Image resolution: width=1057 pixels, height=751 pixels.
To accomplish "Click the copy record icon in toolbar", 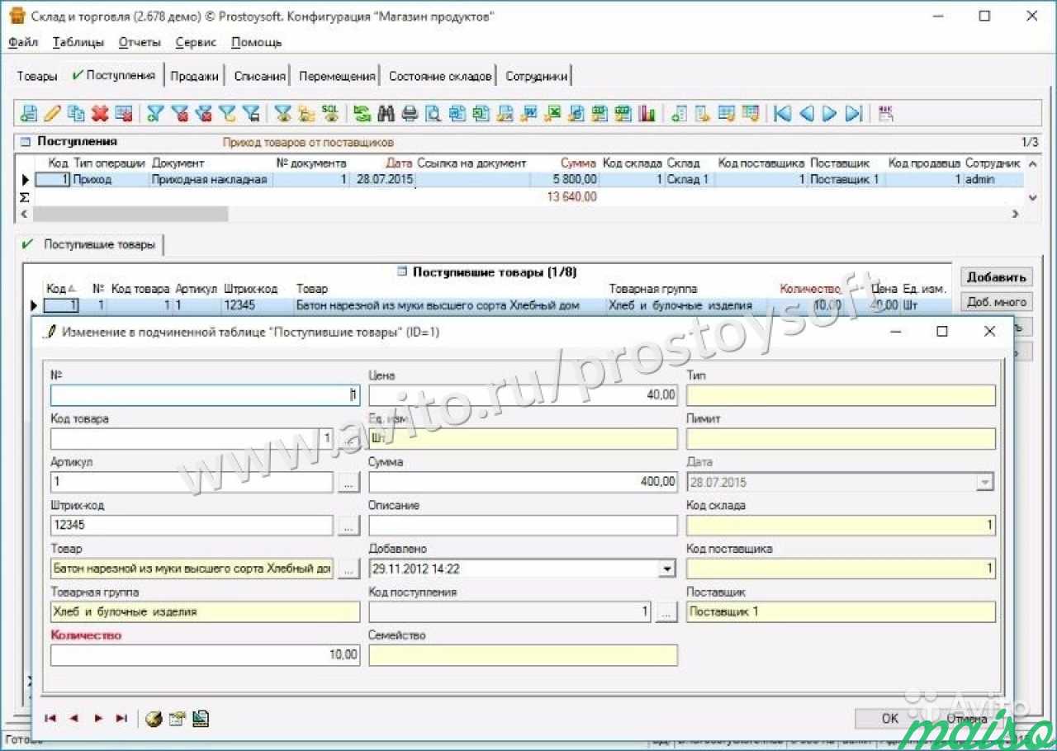I will tap(77, 113).
